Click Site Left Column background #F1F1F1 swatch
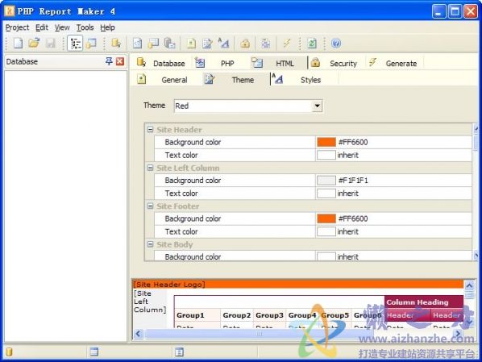The image size is (482, 362). (326, 181)
